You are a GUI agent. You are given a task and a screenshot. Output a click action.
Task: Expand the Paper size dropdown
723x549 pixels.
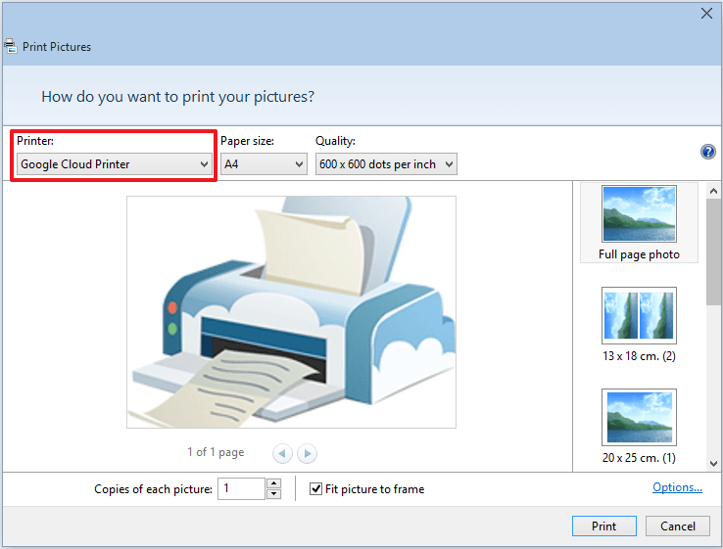(264, 164)
